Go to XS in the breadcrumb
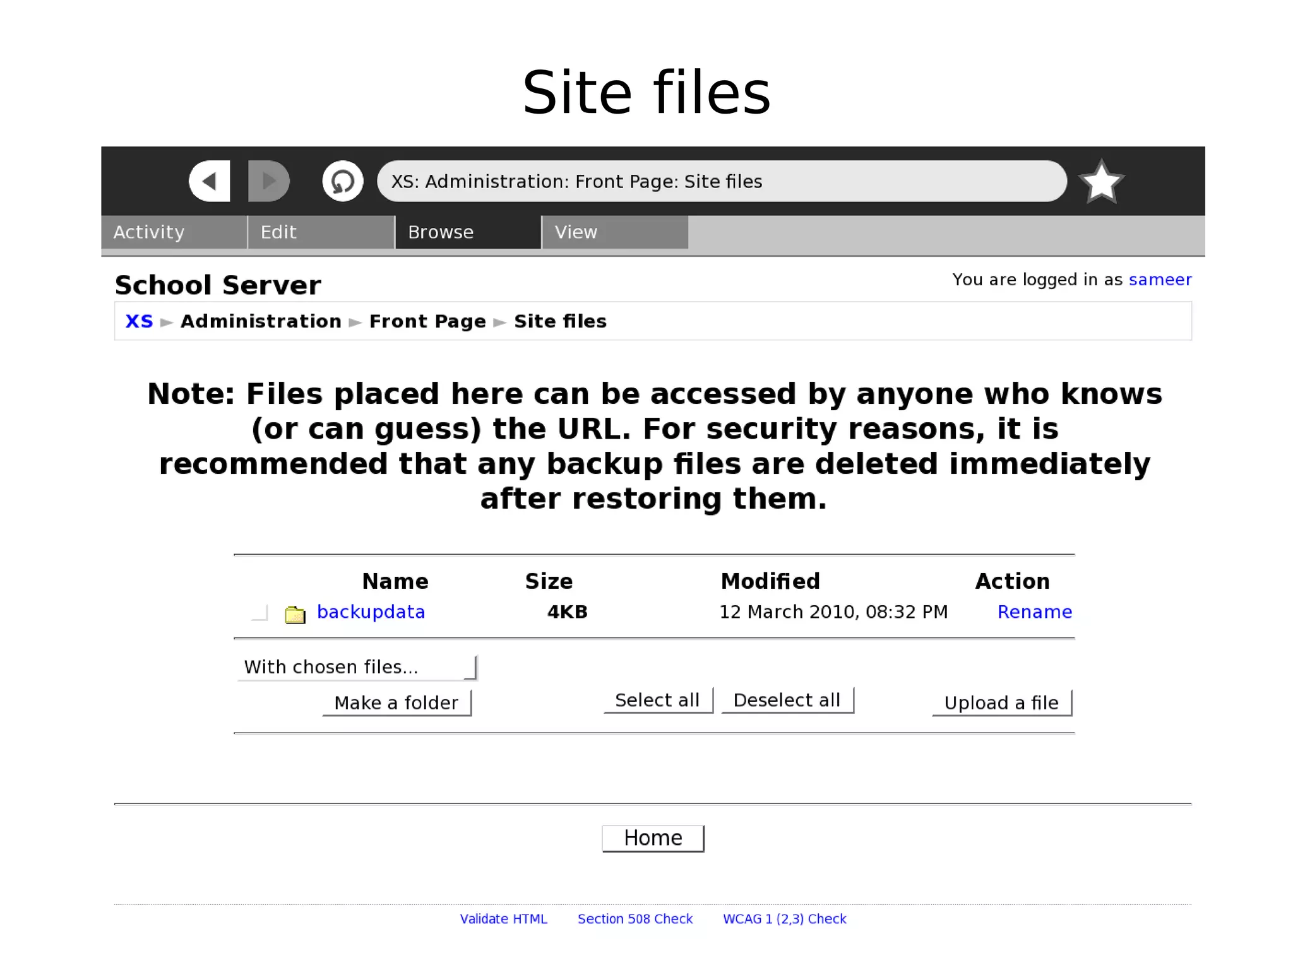1293x970 pixels. [x=139, y=321]
